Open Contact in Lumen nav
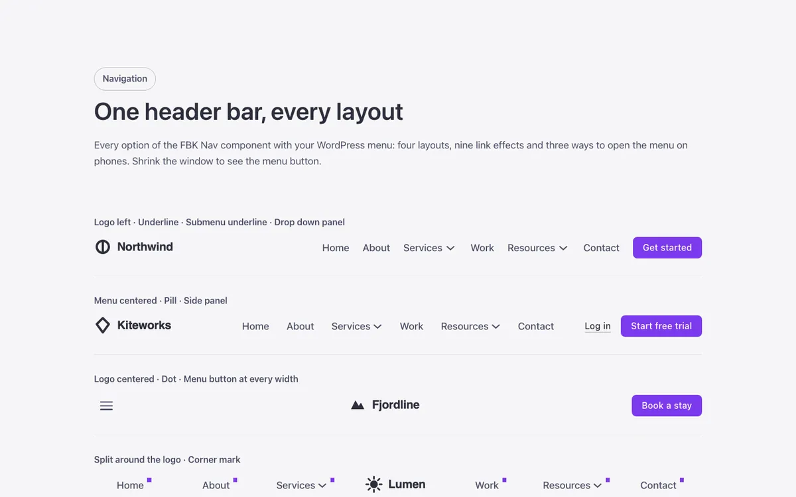This screenshot has height=497, width=796. pos(658,485)
